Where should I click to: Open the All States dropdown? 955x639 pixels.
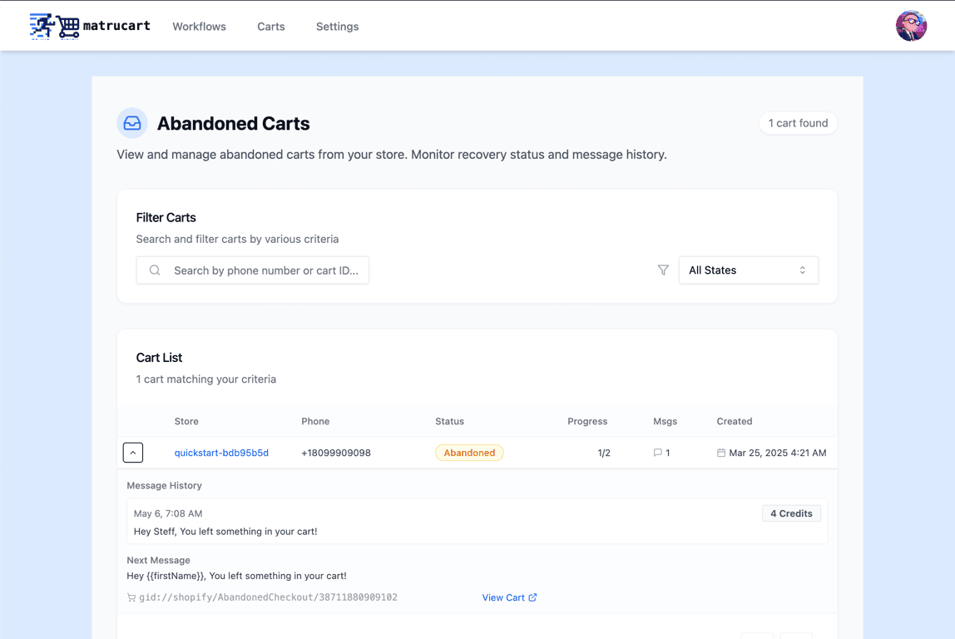(748, 270)
